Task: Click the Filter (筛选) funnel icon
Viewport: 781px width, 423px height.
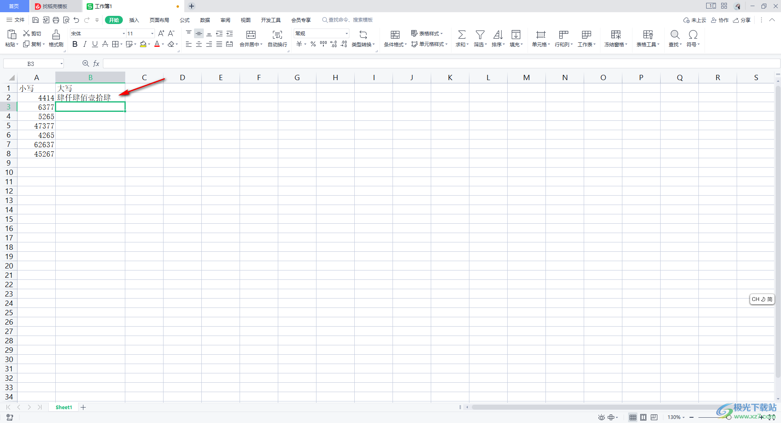Action: [x=480, y=35]
